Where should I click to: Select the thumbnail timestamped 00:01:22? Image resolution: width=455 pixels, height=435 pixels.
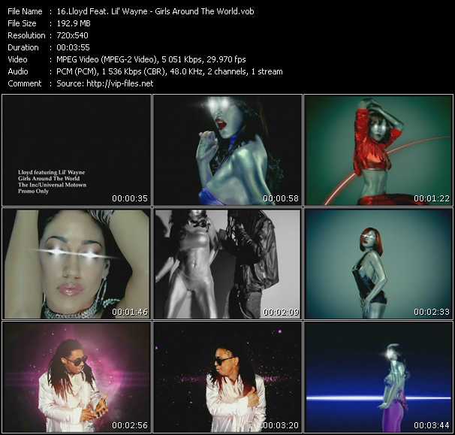pos(378,150)
